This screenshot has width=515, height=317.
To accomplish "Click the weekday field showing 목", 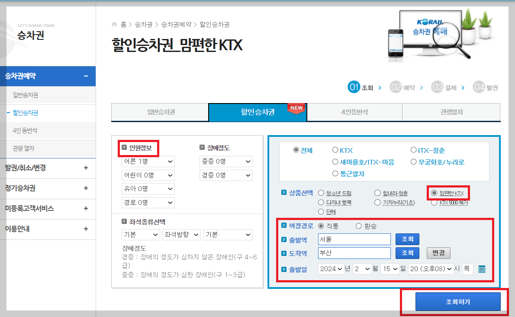I will coord(467,268).
